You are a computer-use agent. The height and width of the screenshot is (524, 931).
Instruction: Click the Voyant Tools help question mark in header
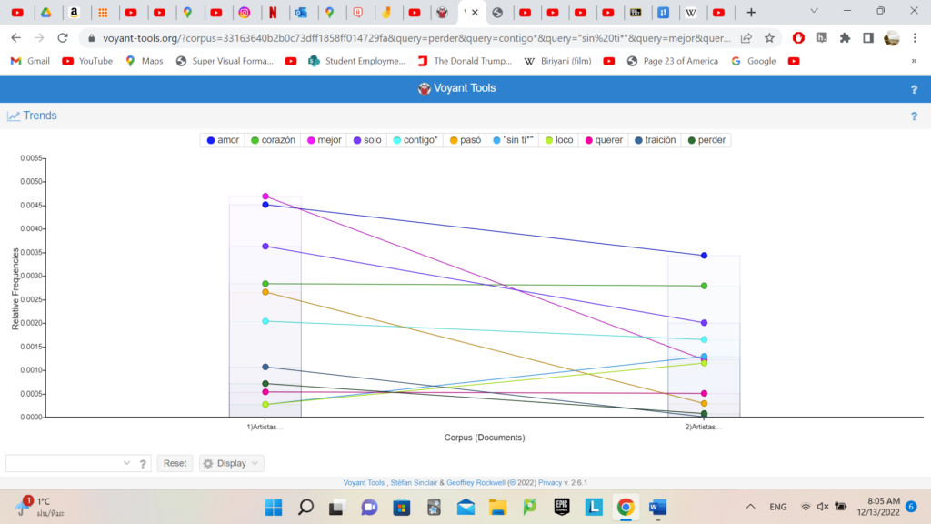(914, 89)
